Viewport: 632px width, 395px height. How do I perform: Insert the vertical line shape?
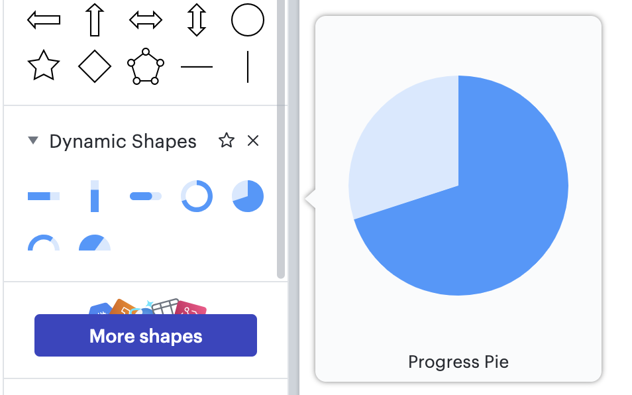tap(248, 66)
